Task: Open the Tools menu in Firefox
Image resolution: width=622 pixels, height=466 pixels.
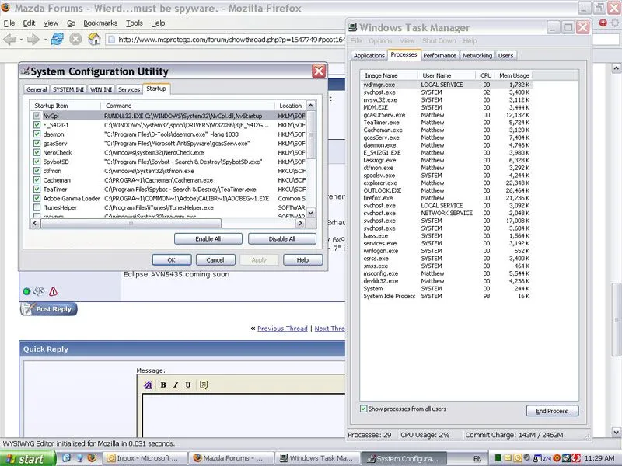Action: [x=134, y=23]
